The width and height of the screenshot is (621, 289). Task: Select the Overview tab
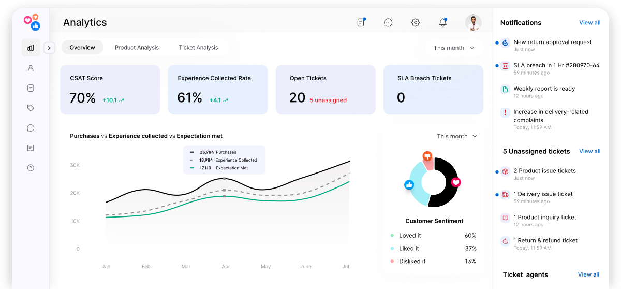pyautogui.click(x=82, y=48)
